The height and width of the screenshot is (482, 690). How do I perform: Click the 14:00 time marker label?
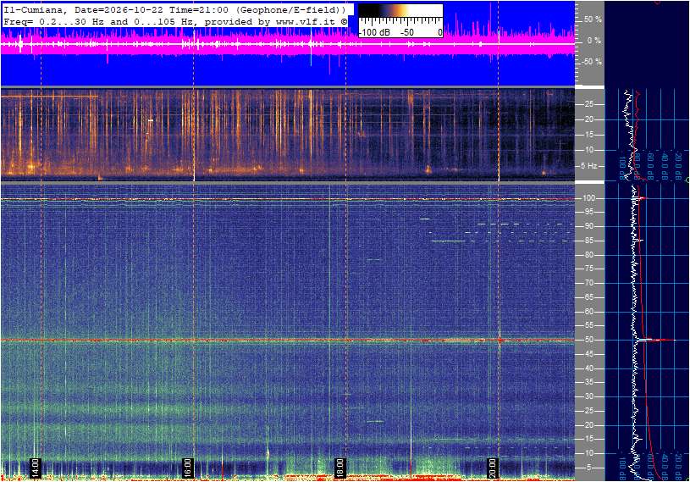(x=36, y=468)
